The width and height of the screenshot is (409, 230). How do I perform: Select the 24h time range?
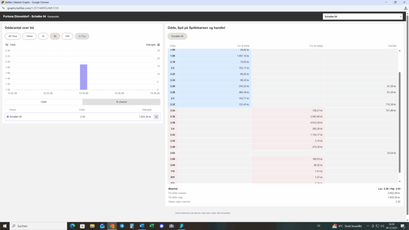(x=67, y=36)
